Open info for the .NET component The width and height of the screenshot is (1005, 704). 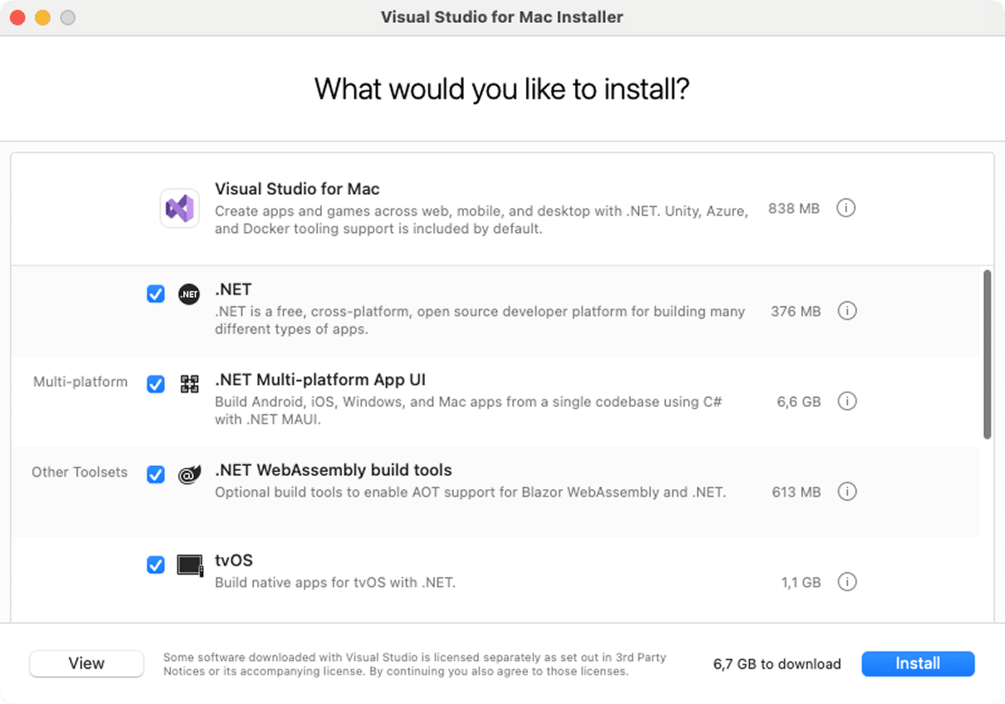tap(847, 311)
